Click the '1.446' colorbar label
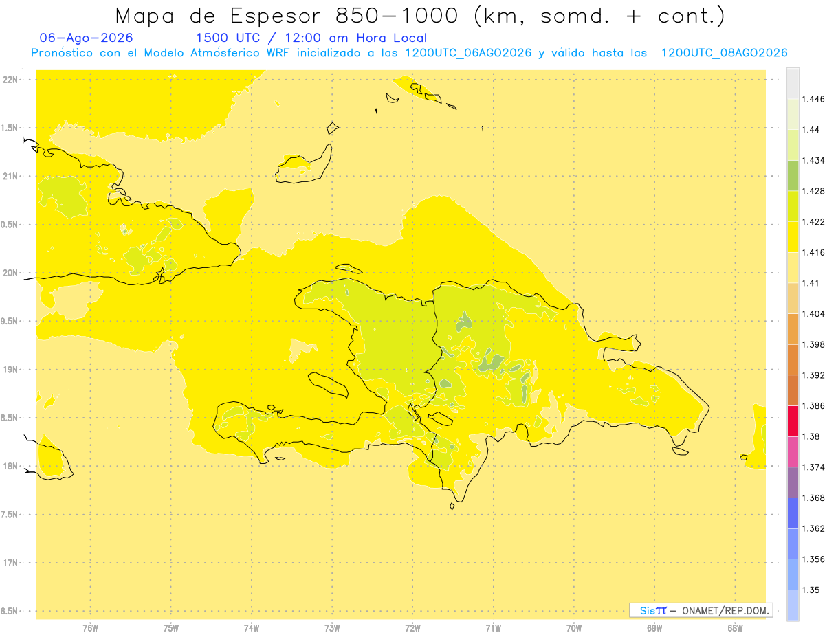The image size is (825, 637). (x=813, y=99)
